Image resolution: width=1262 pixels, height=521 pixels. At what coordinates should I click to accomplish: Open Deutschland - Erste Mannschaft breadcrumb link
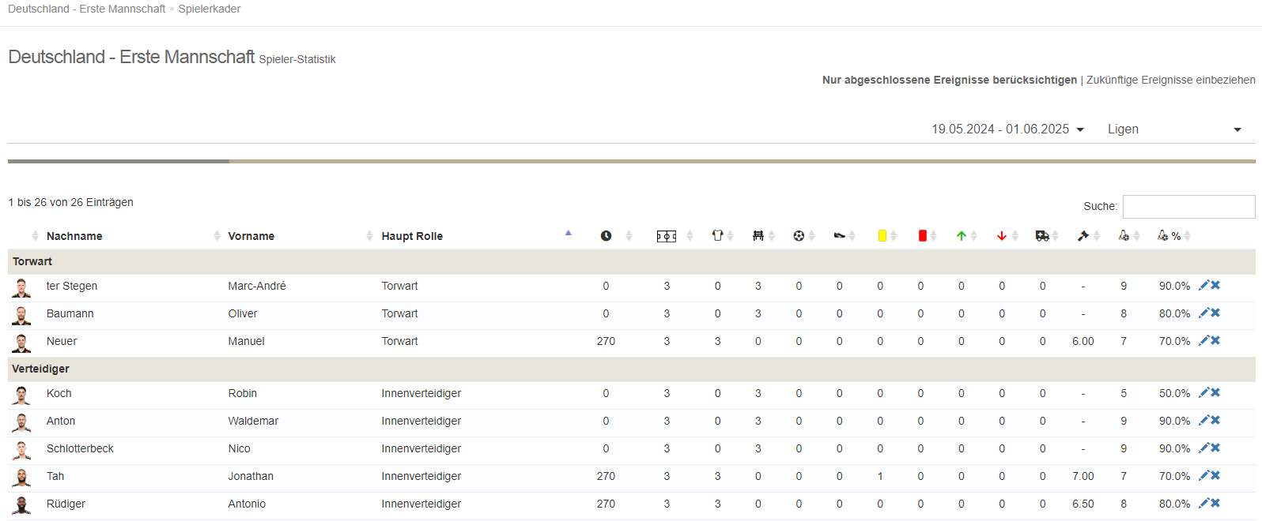coord(86,9)
